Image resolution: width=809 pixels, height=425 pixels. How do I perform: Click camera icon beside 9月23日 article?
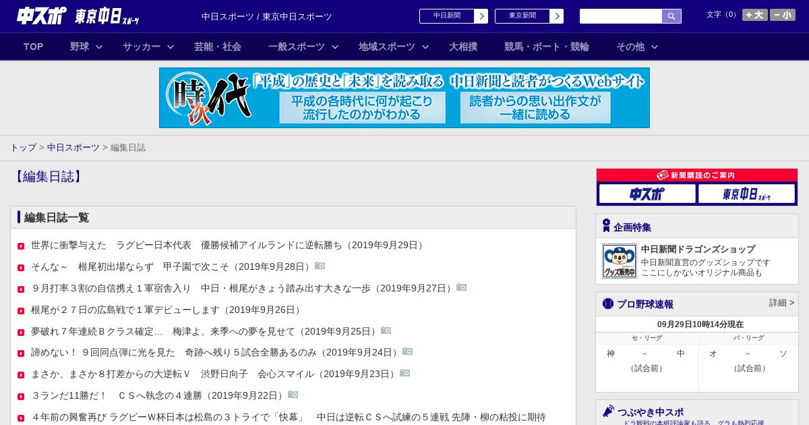(x=405, y=373)
